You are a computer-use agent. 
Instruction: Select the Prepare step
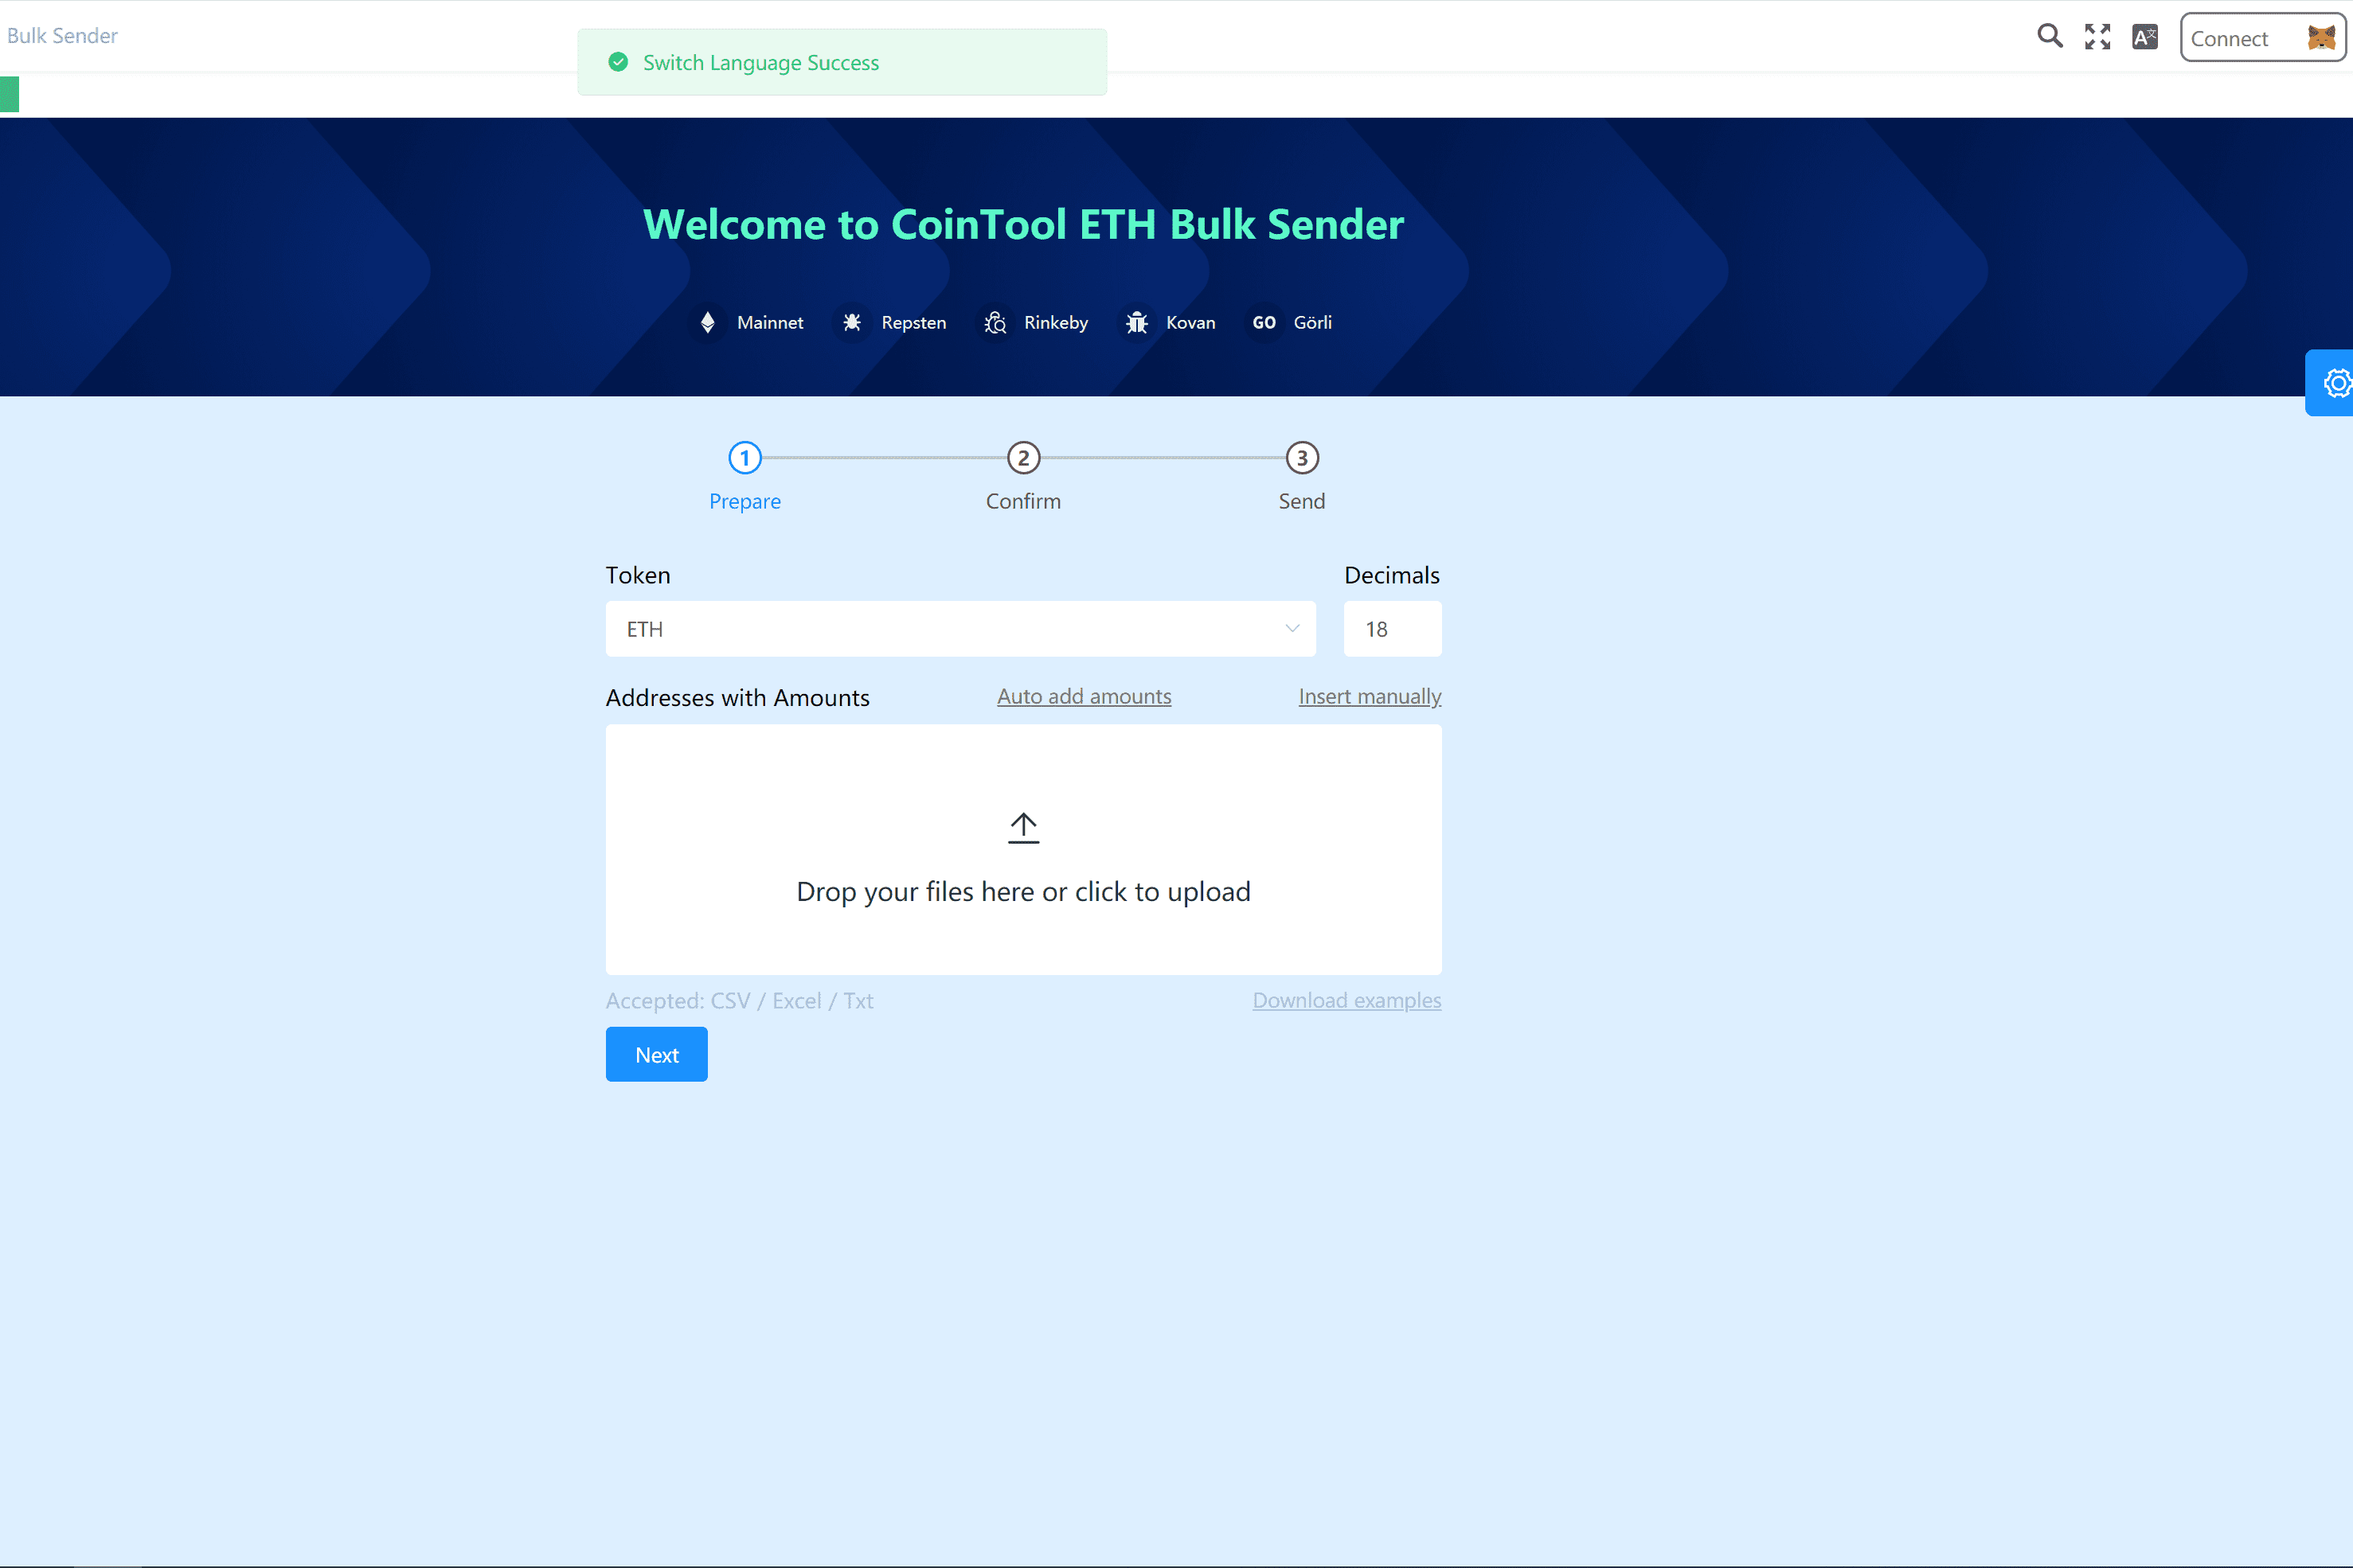745,458
